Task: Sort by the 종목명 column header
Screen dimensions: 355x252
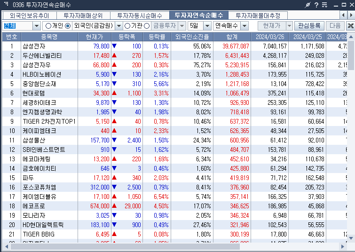Action: pos(49,37)
